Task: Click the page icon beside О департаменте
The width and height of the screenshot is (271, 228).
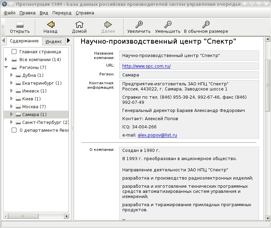Action: coord(14,130)
